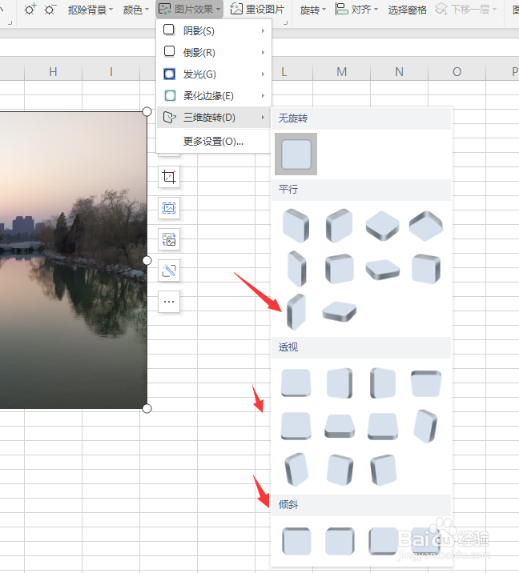The height and width of the screenshot is (573, 519).
Task: Select column H header
Action: pos(53,72)
